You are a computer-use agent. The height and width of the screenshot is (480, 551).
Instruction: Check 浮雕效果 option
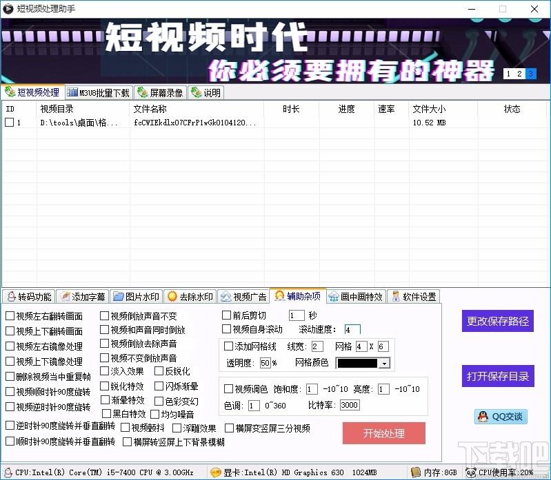pyautogui.click(x=177, y=428)
